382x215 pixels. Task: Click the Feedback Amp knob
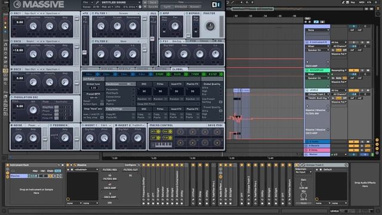point(65,138)
